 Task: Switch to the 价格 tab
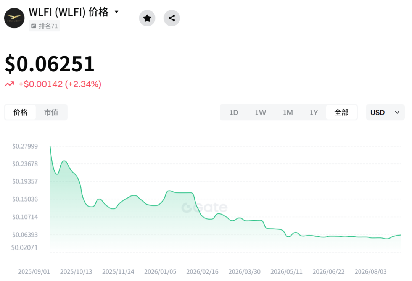click(x=21, y=112)
